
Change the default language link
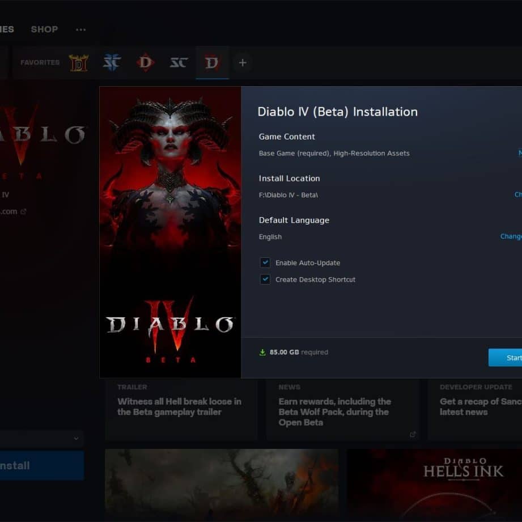click(511, 236)
